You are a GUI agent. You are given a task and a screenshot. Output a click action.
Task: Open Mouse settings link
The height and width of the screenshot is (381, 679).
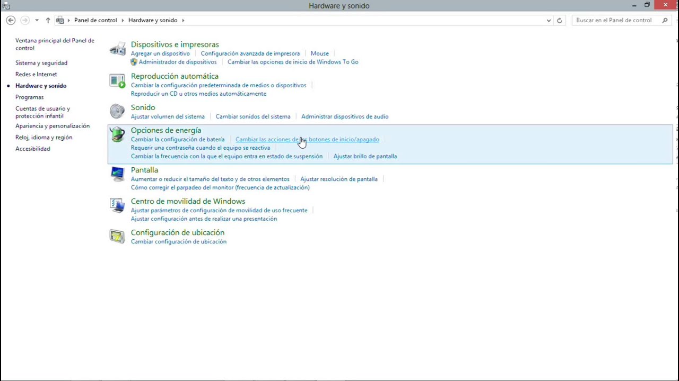tap(320, 53)
